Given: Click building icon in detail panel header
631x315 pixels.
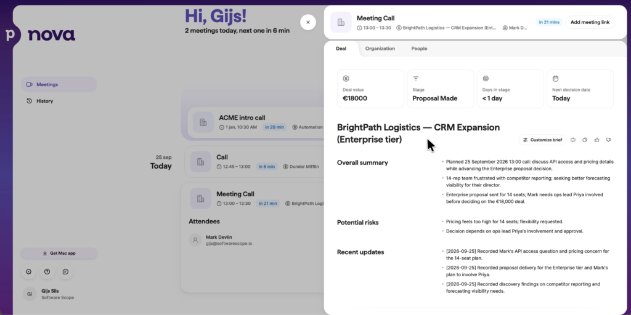Looking at the screenshot, I should [341, 22].
